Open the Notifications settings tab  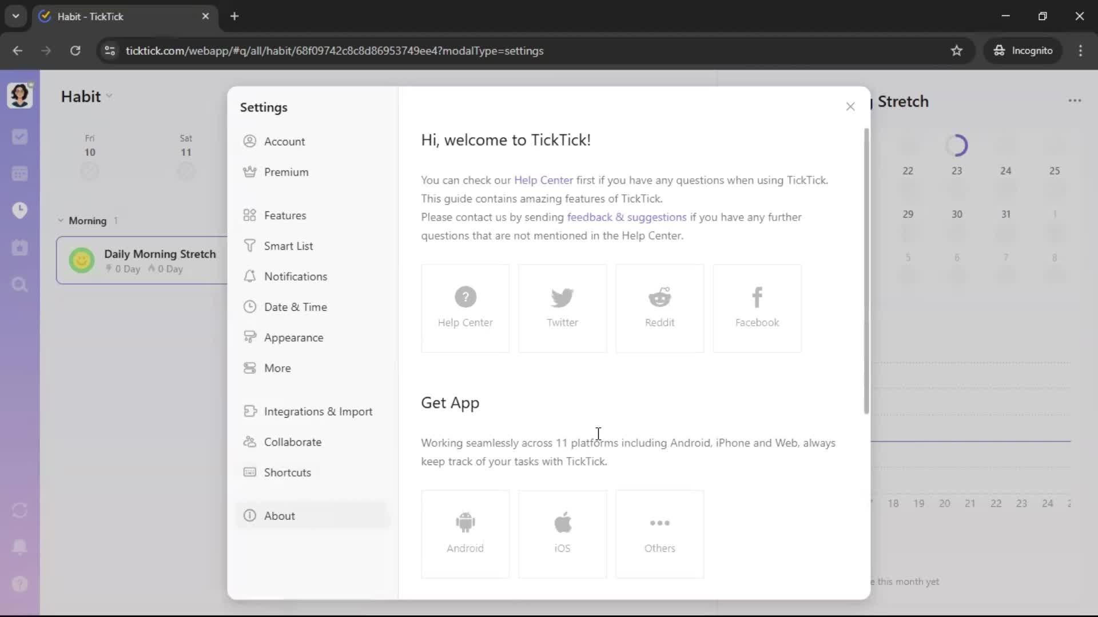click(295, 277)
